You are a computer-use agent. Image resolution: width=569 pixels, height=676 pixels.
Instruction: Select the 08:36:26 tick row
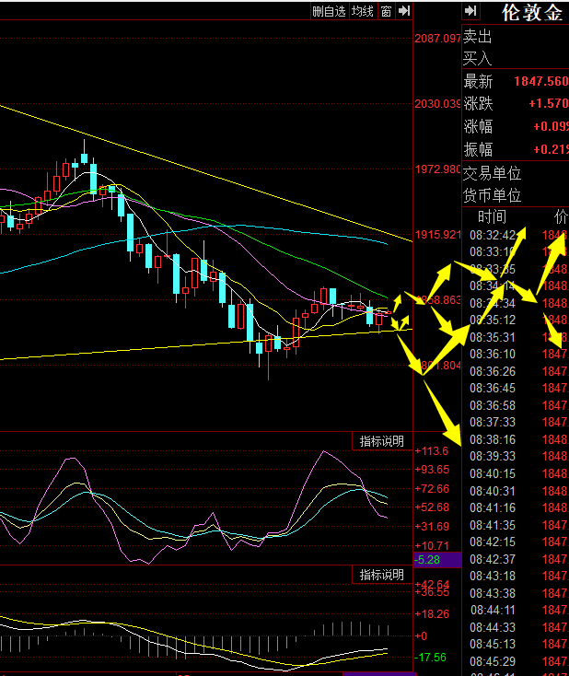click(x=516, y=371)
